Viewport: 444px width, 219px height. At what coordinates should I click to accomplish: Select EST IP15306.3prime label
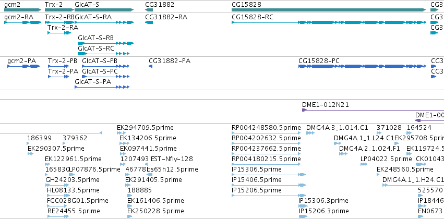point(323,201)
